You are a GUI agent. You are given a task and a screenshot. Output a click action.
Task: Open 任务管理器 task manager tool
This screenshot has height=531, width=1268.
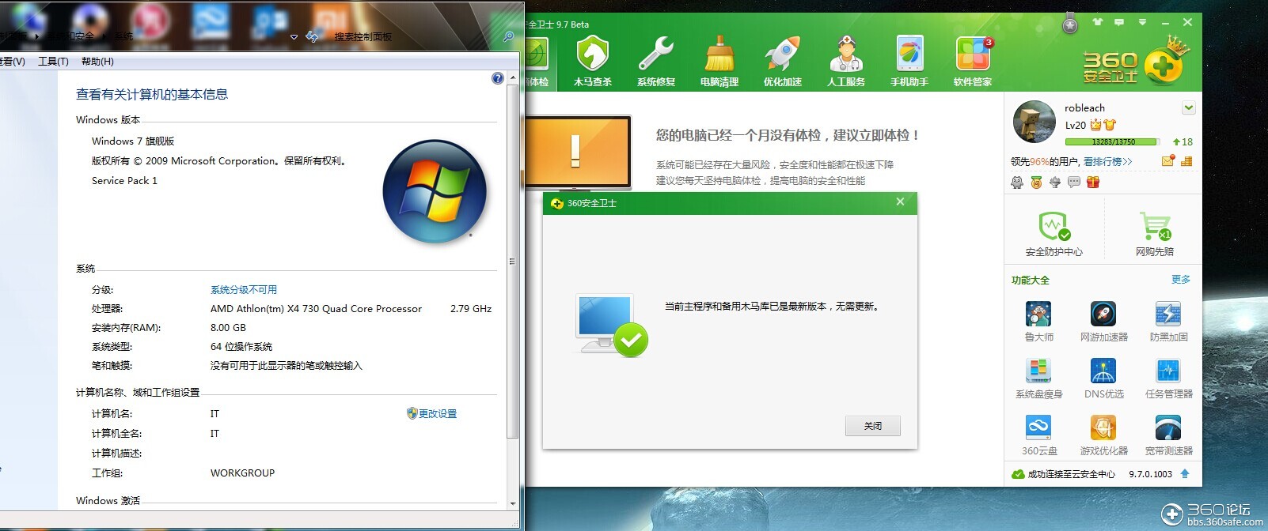(x=1168, y=378)
